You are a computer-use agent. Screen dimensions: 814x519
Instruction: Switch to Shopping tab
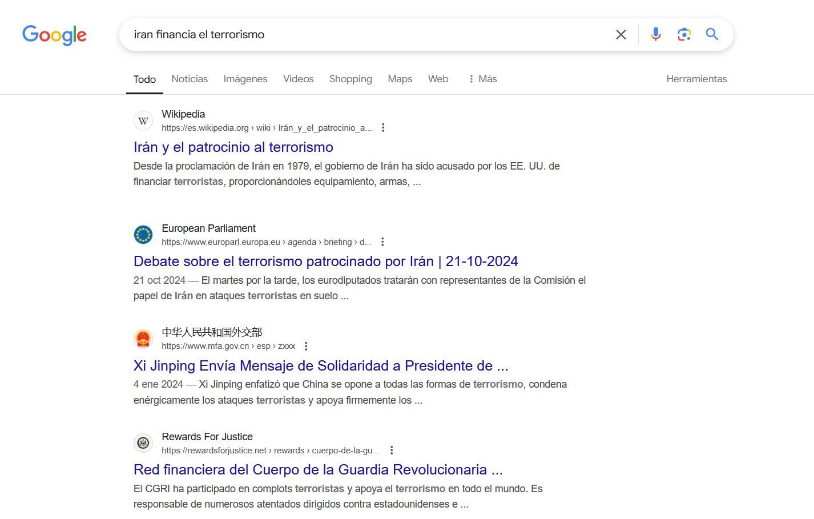click(x=350, y=79)
